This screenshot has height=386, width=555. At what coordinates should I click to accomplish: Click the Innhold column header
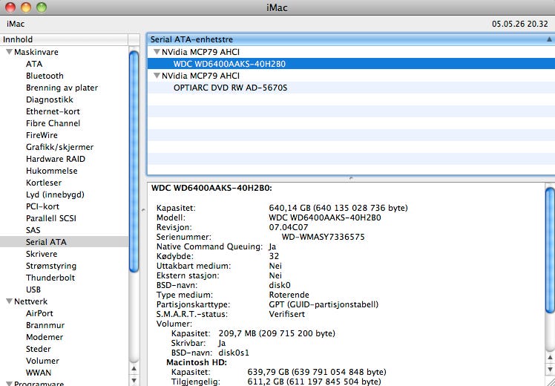pyautogui.click(x=64, y=39)
